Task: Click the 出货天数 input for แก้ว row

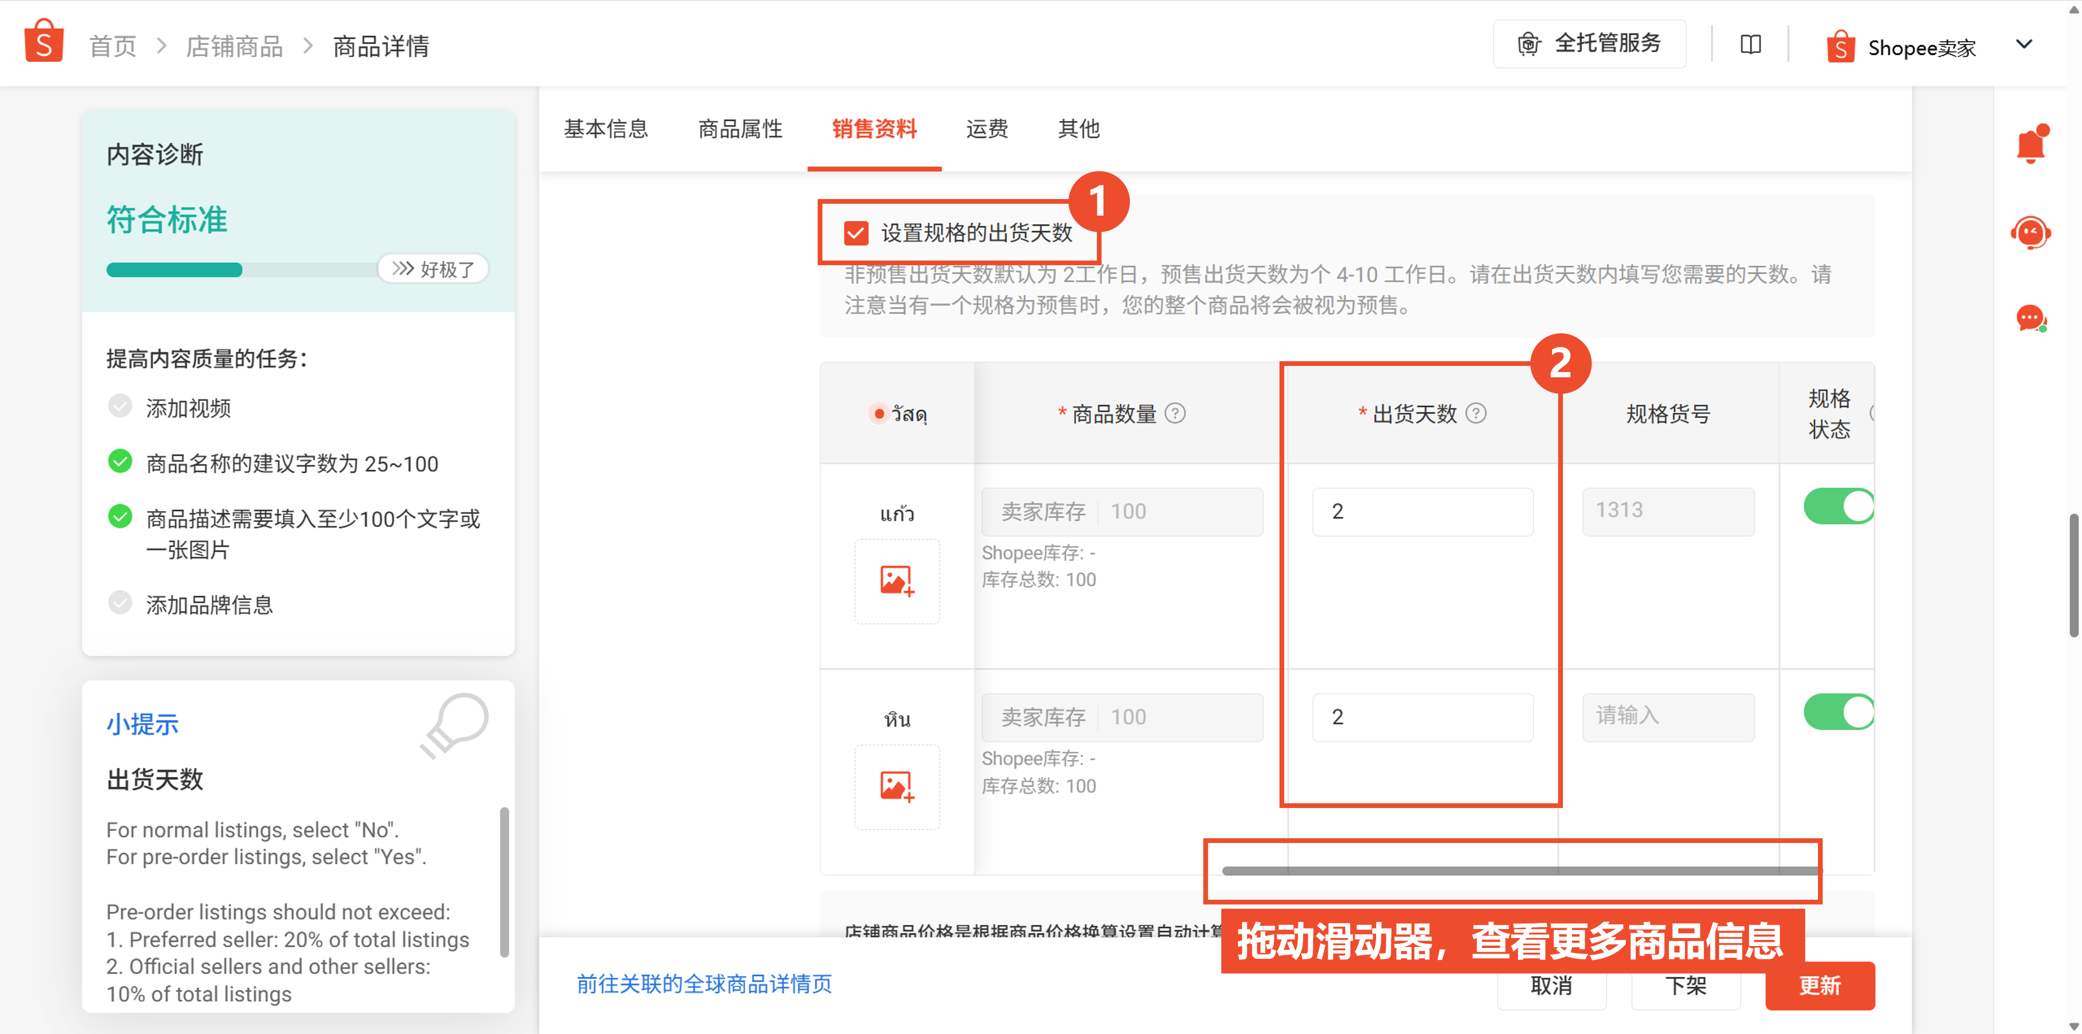Action: pos(1422,512)
